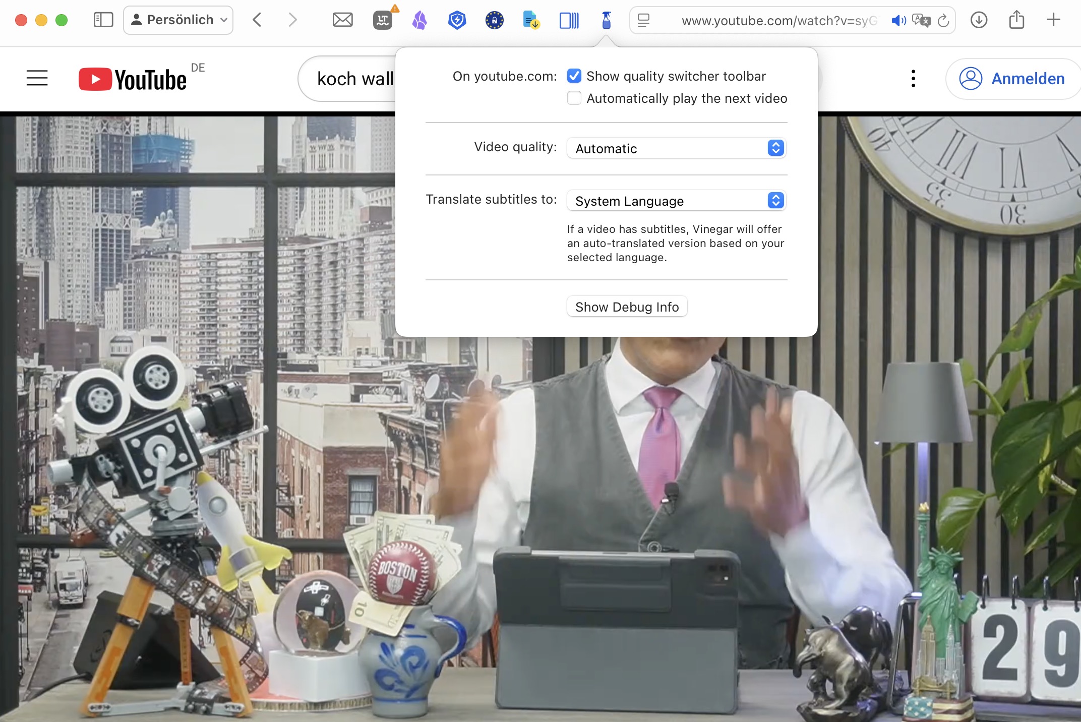The image size is (1081, 722).
Task: Click the LanguageTool extension icon
Action: coord(383,20)
